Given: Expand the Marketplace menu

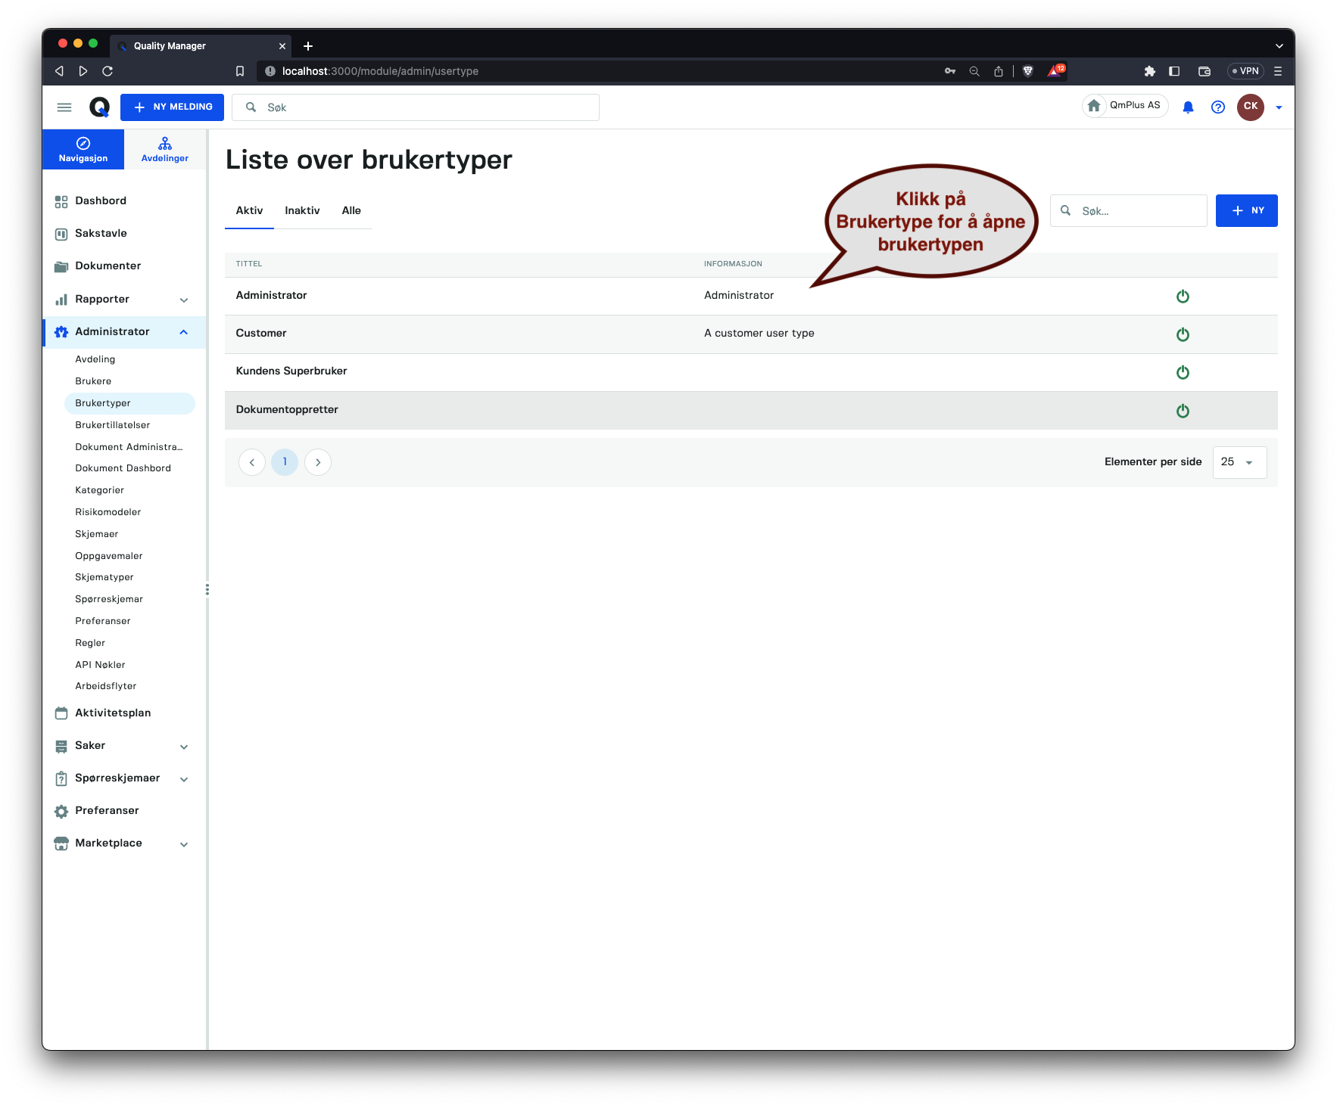Looking at the screenshot, I should point(184,844).
